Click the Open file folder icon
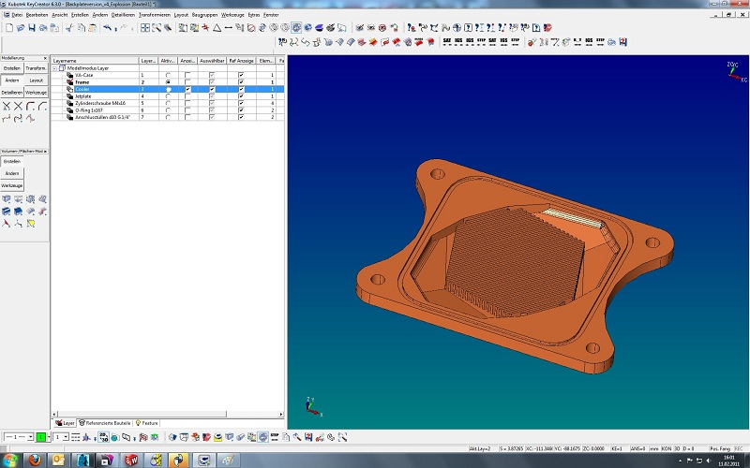The height and width of the screenshot is (468, 750). 21,28
